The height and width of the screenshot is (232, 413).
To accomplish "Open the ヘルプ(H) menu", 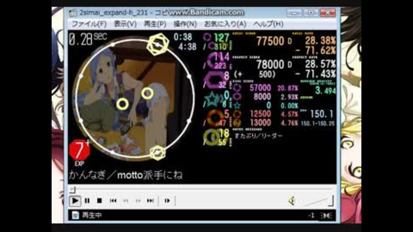I will point(268,24).
